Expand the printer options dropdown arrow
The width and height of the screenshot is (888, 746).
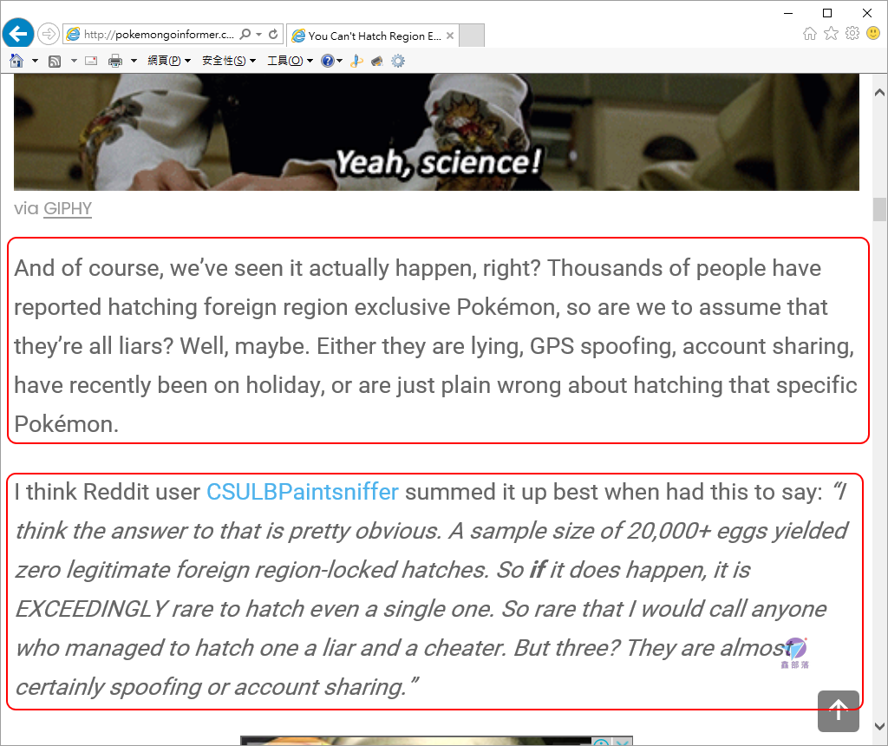134,61
